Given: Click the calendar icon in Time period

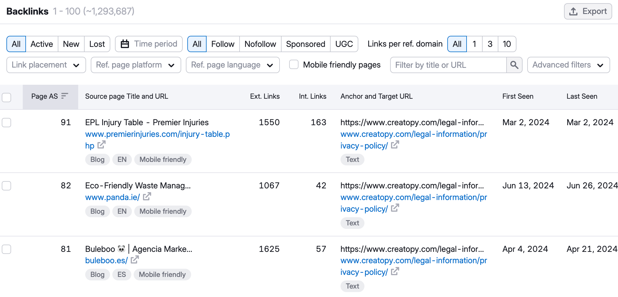Looking at the screenshot, I should (x=125, y=44).
